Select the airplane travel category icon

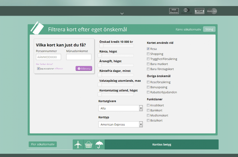click(78, 145)
